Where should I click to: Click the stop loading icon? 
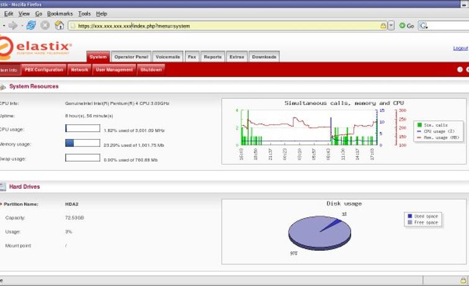pyautogui.click(x=45, y=25)
